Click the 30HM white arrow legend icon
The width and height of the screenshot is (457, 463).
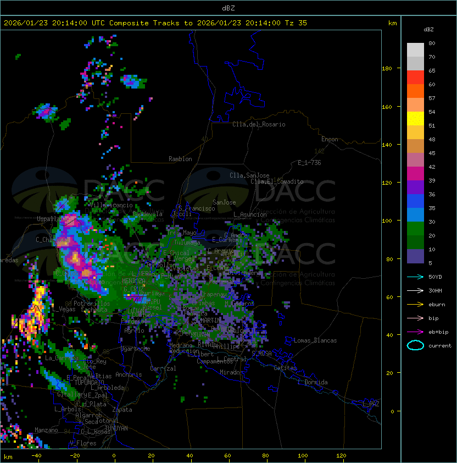click(x=415, y=290)
